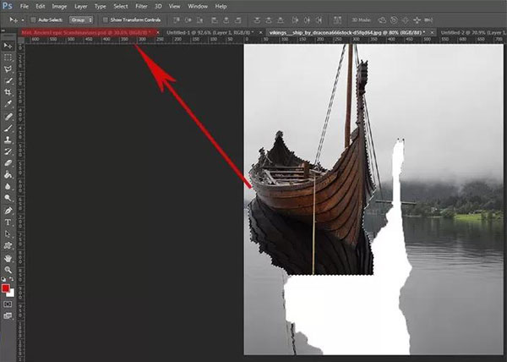The width and height of the screenshot is (507, 362).
Task: Click the Align left edges icon
Action: (214, 20)
